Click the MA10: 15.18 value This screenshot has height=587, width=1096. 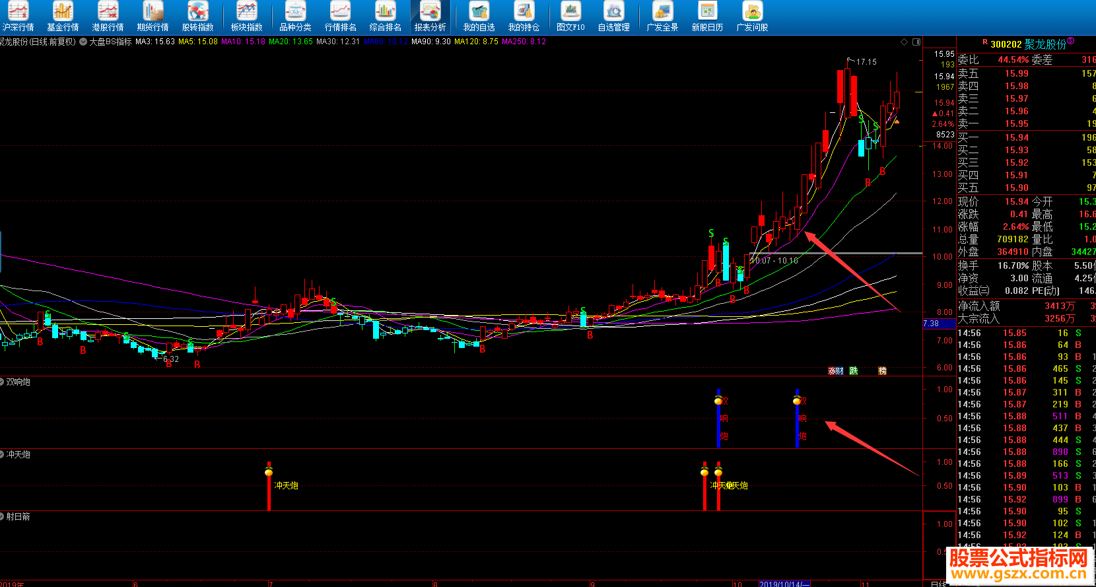point(243,42)
